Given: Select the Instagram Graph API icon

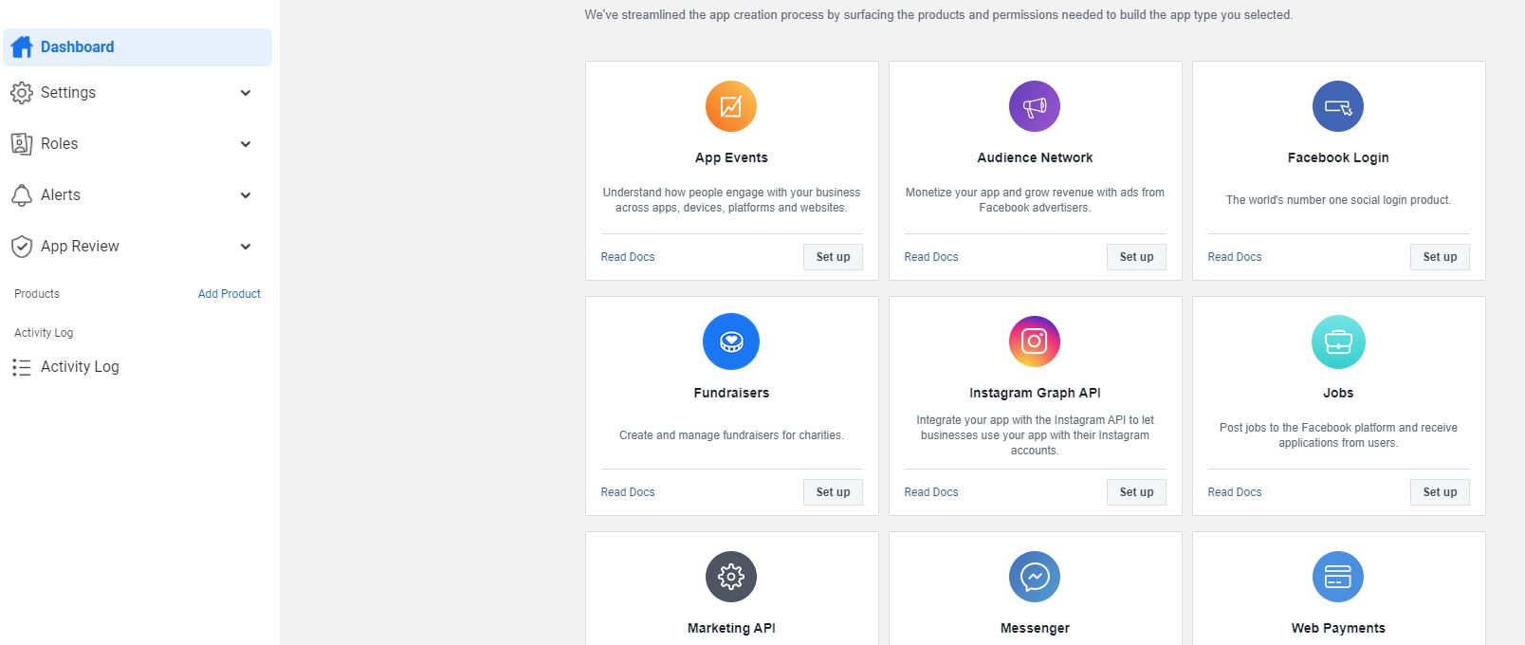Looking at the screenshot, I should pyautogui.click(x=1034, y=341).
